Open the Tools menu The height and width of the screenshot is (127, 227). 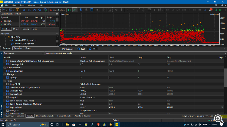(x=22, y=5)
